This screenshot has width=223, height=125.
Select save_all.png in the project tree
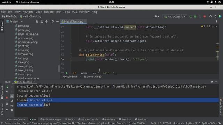click(x=25, y=66)
